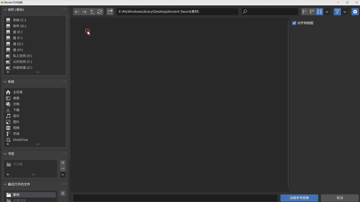360x202 pixels.
Task: Toggle file filtering funnel icon
Action: click(x=337, y=12)
